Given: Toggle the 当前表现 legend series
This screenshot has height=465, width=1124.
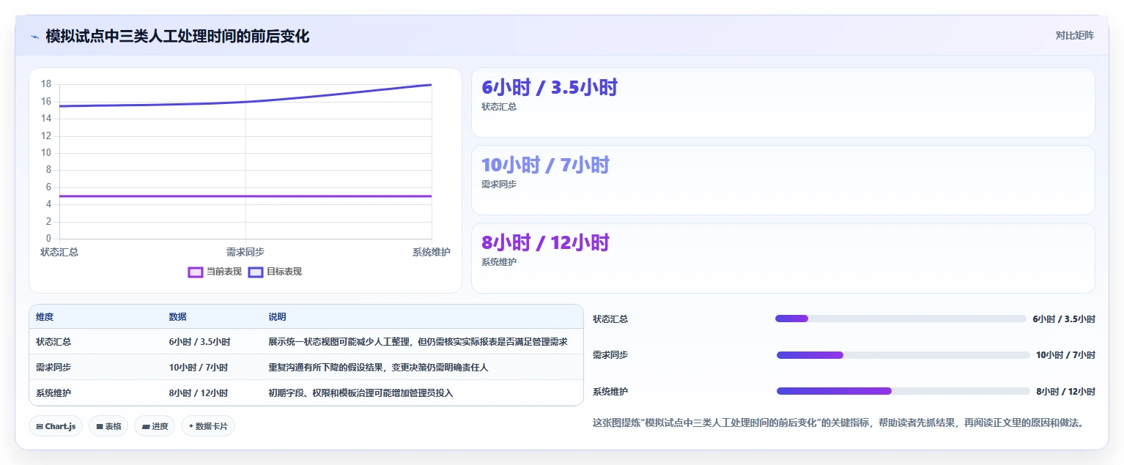Looking at the screenshot, I should (215, 272).
